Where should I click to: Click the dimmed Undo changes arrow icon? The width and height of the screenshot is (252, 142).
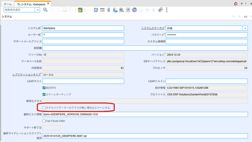pyautogui.click(x=89, y=10)
